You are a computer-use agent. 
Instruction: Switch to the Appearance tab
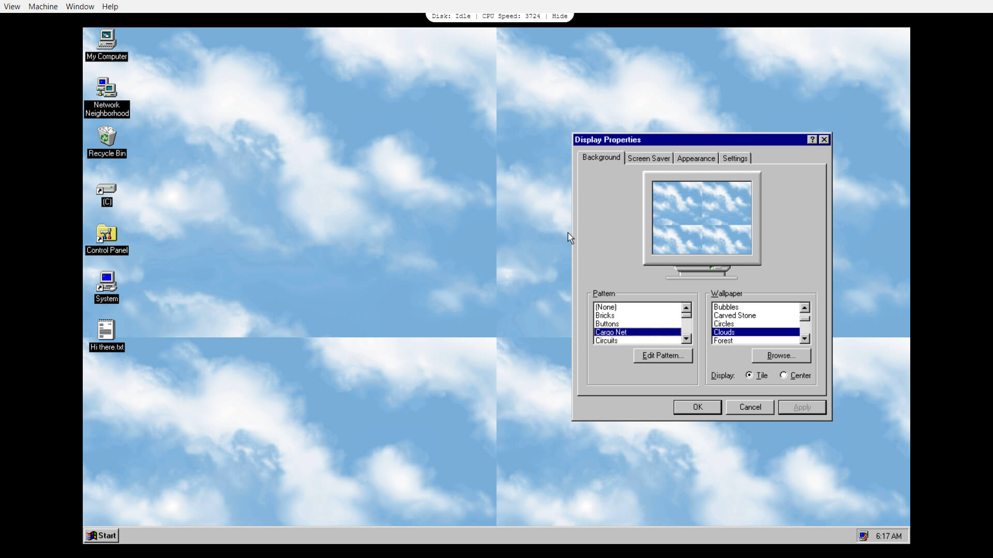point(696,158)
